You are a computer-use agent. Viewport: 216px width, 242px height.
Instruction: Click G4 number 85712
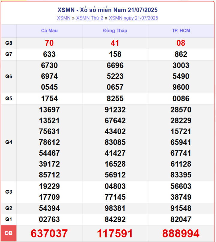[49, 175]
